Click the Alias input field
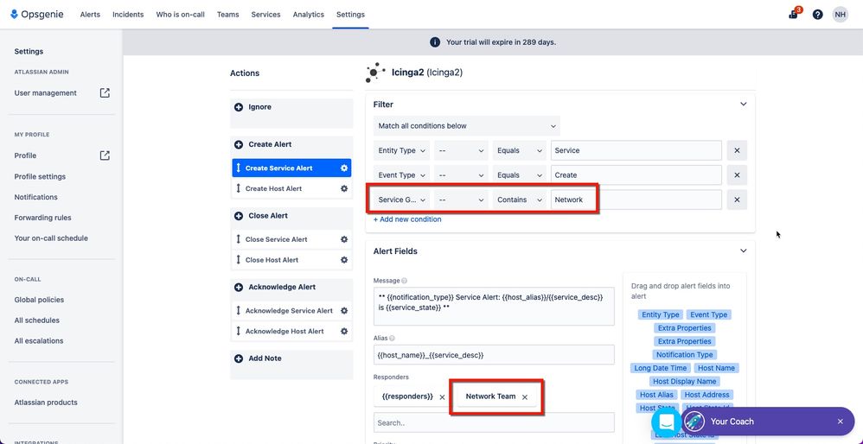This screenshot has width=863, height=444. pyautogui.click(x=494, y=355)
